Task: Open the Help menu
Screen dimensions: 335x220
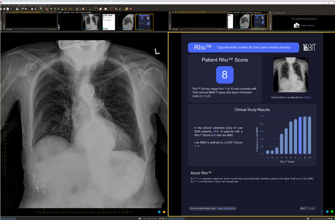Action: (49, 6)
